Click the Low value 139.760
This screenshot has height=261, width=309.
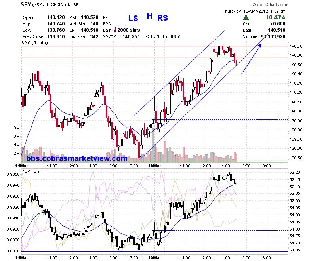[56, 30]
